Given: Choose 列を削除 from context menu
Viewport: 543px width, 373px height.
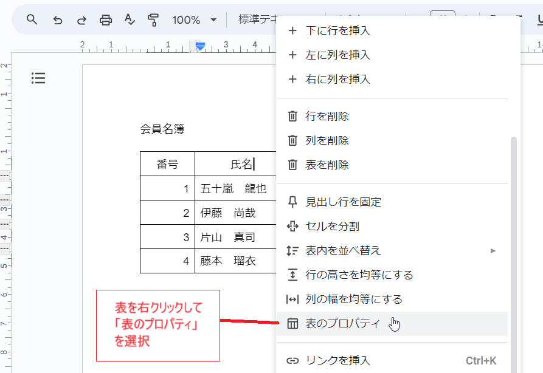Looking at the screenshot, I should click(392, 140).
